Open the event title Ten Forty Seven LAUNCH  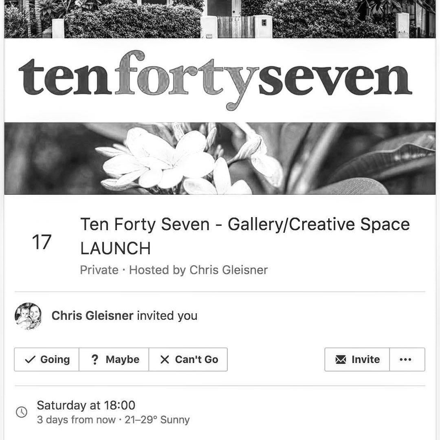245,236
